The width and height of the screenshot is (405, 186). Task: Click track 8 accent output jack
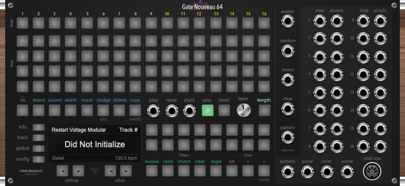(337, 146)
